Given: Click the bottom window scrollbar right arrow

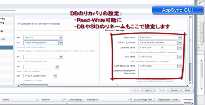Looking at the screenshot, I should 193,103.
